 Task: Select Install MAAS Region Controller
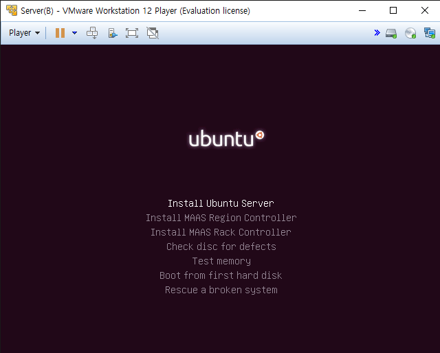(x=221, y=218)
